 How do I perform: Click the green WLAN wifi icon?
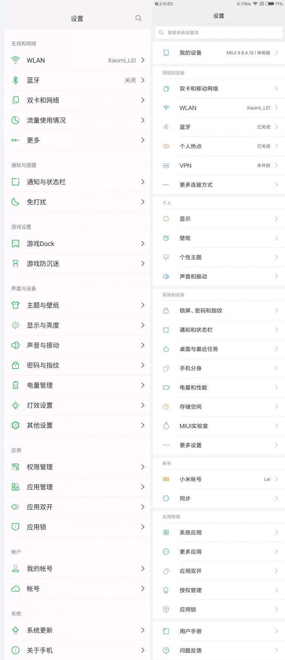coord(15,60)
